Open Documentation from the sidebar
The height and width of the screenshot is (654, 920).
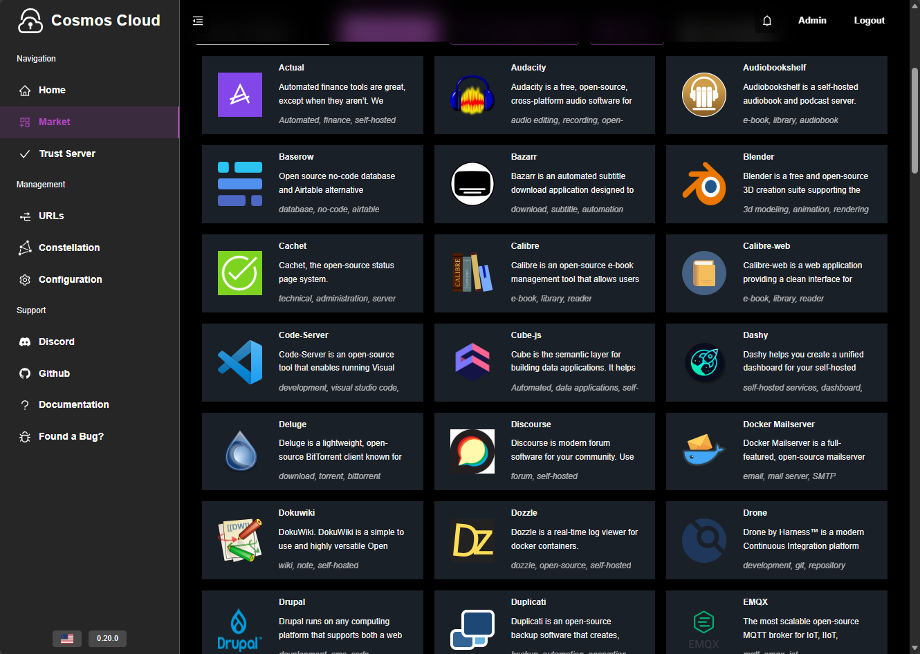89,404
